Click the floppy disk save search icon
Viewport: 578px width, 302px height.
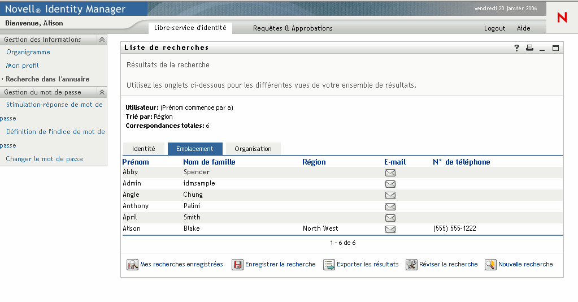tap(237, 265)
